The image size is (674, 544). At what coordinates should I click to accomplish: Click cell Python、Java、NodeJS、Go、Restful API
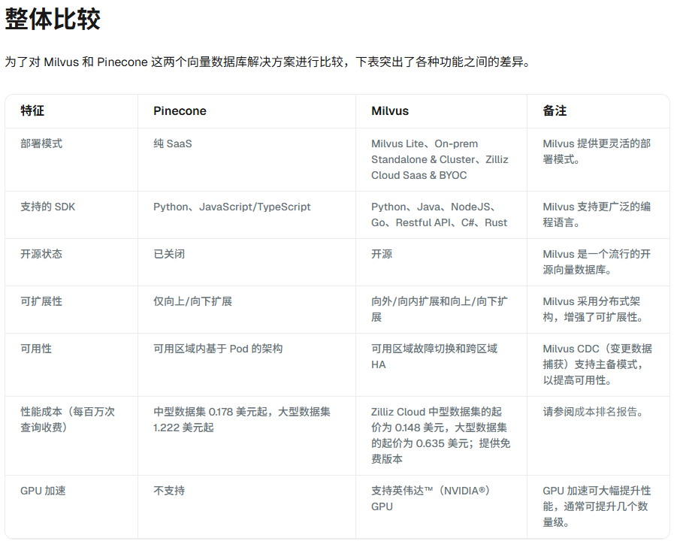point(440,215)
